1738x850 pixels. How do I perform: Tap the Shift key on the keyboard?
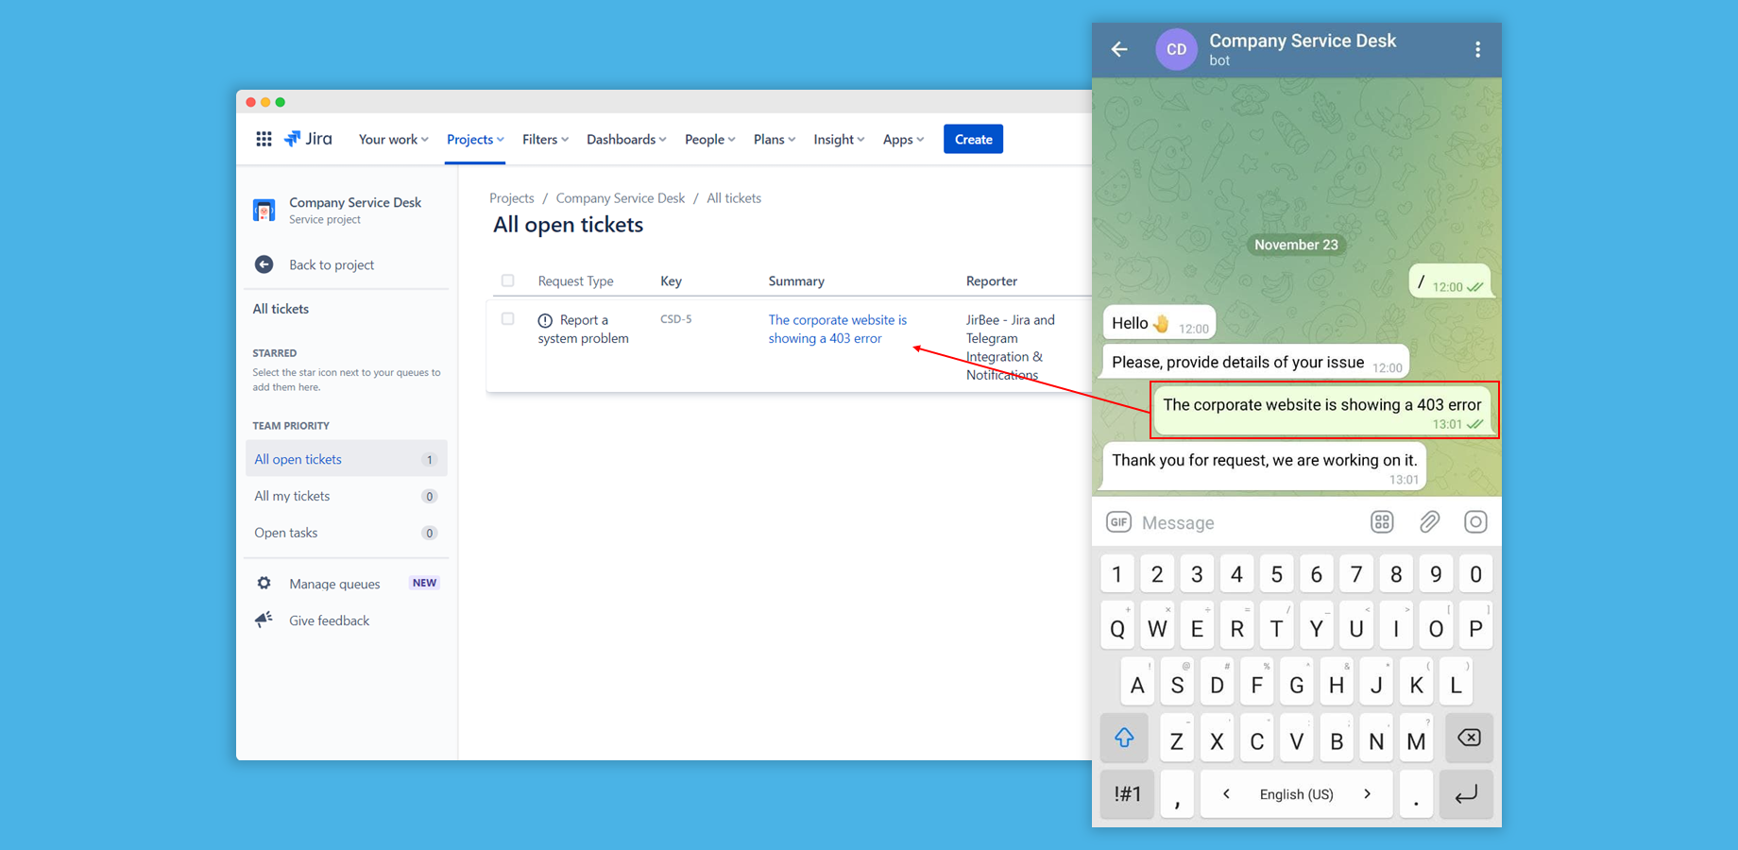[x=1124, y=739]
